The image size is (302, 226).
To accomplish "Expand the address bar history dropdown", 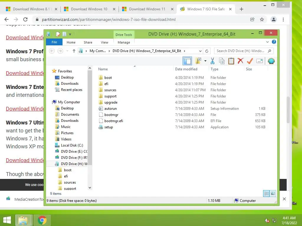I will [x=200, y=51].
